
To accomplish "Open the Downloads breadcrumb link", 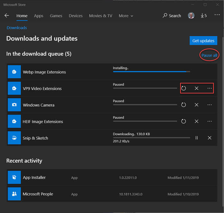I will pyautogui.click(x=17, y=28).
